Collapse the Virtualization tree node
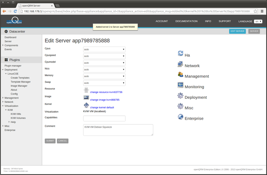This screenshot has width=267, height=175. click(3, 106)
